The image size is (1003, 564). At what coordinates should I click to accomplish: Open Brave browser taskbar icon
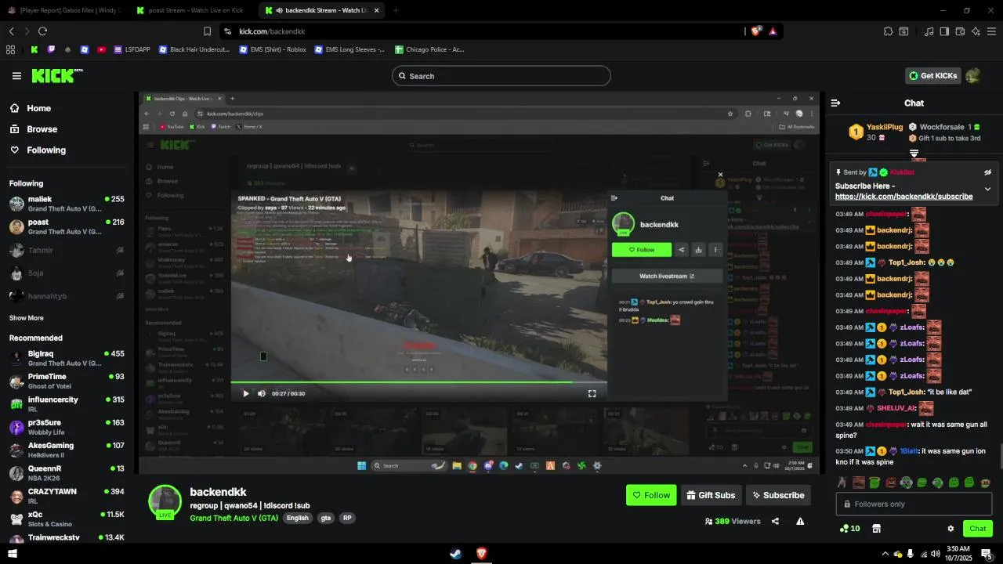pyautogui.click(x=481, y=554)
